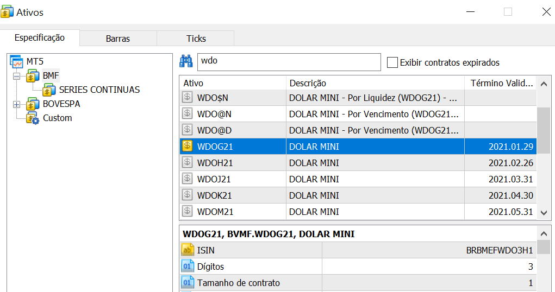The image size is (555, 292).
Task: Open the Ticks tab
Action: coord(196,39)
